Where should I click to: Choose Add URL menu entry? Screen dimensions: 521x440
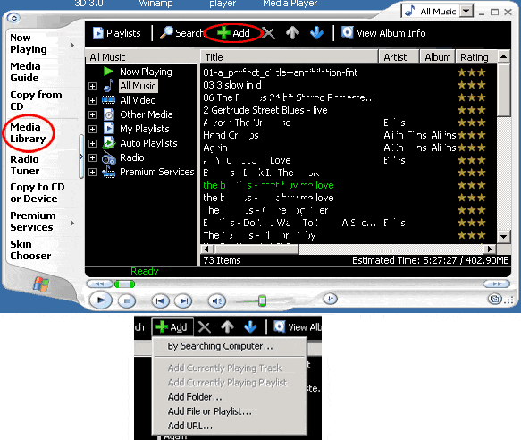(x=190, y=426)
